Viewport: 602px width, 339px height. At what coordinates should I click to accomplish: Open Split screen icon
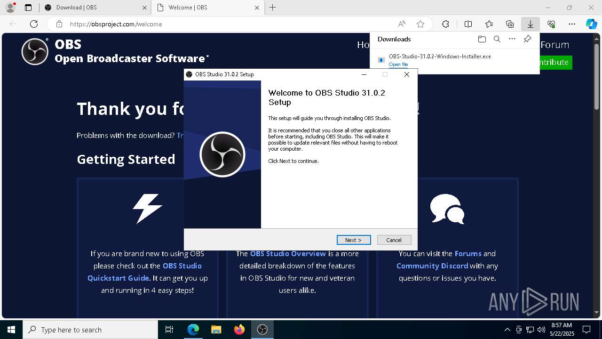coord(468,24)
